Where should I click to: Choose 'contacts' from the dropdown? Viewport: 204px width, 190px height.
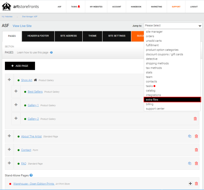(172, 81)
